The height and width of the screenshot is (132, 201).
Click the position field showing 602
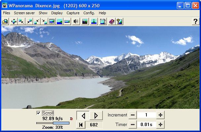coord(94,125)
